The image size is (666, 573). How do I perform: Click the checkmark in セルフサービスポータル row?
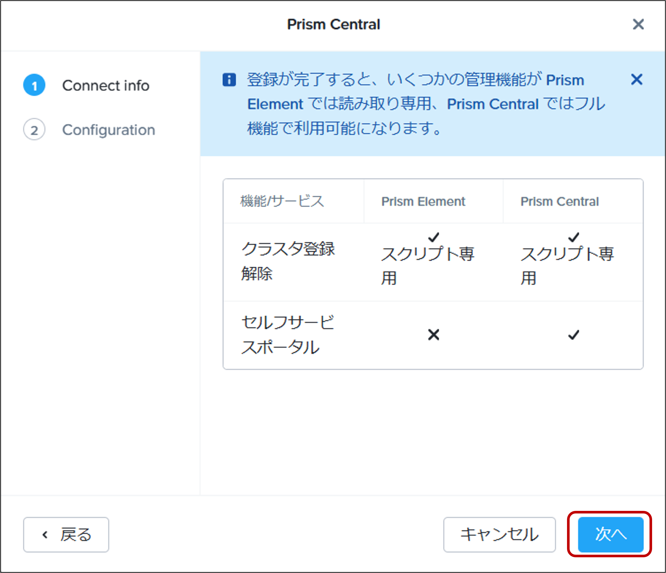(573, 335)
